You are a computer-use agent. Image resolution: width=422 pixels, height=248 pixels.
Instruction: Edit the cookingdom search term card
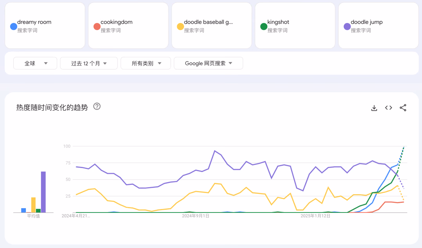[x=129, y=25]
